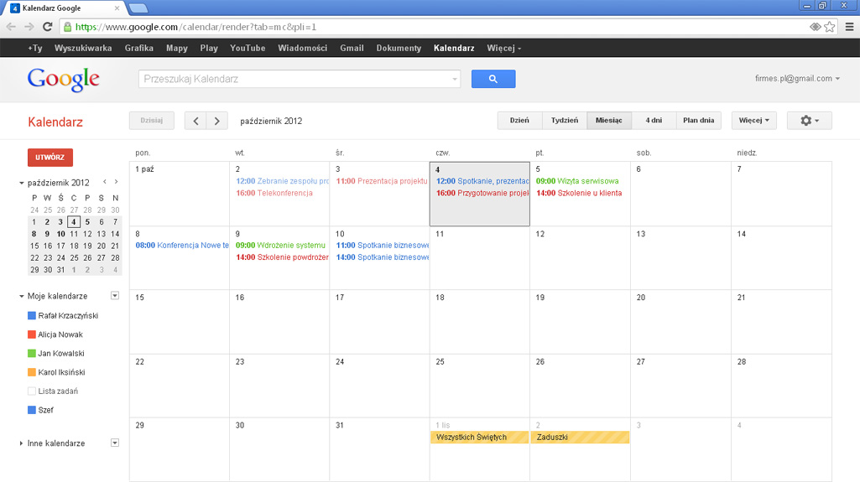Open Przygotowanie projektu event on 4th
The image size is (860, 482).
pyautogui.click(x=482, y=194)
